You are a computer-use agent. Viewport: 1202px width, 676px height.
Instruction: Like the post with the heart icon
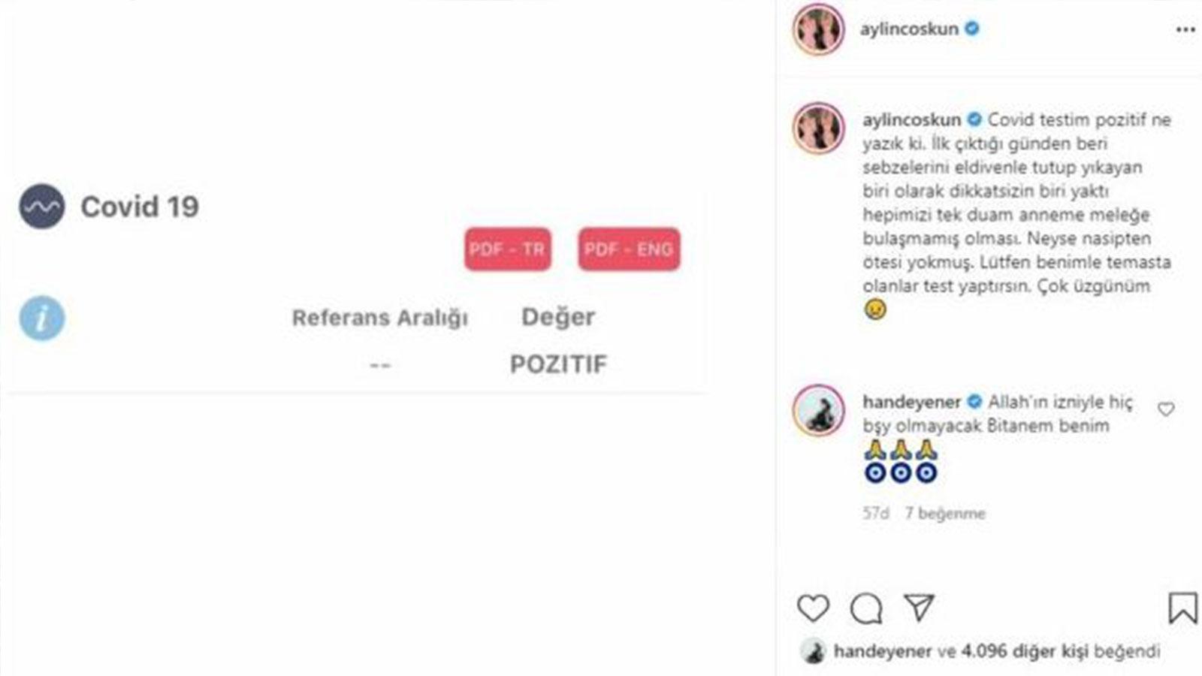pos(813,608)
